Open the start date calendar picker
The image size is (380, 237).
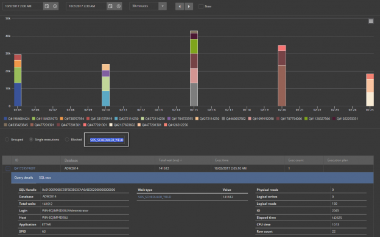click(47, 6)
